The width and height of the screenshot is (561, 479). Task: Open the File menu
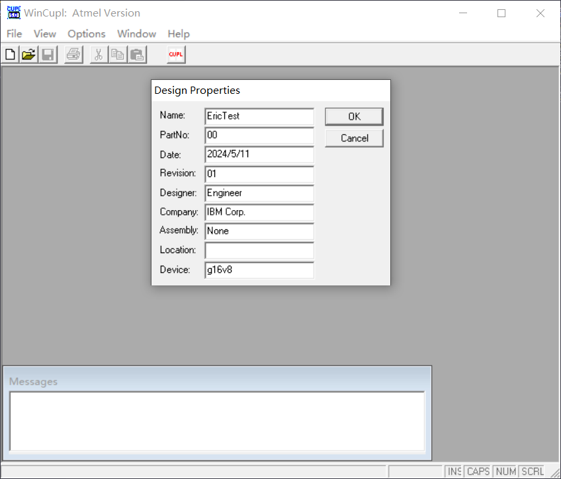coord(15,34)
